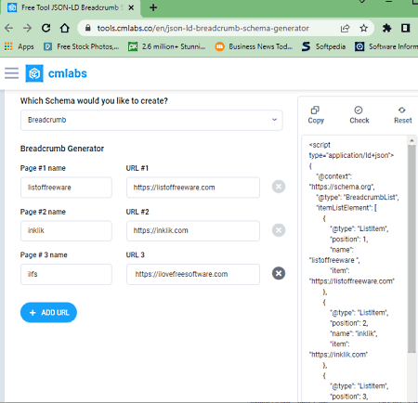
Task: Remove the URL #2 row
Action: (279, 230)
